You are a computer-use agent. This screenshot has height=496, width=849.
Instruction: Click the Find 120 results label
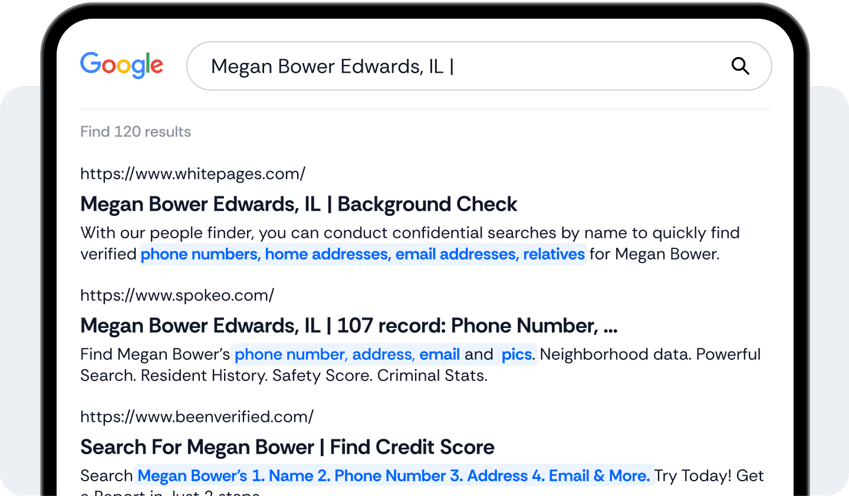click(x=136, y=132)
